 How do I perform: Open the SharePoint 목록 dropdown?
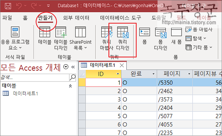[81, 38]
